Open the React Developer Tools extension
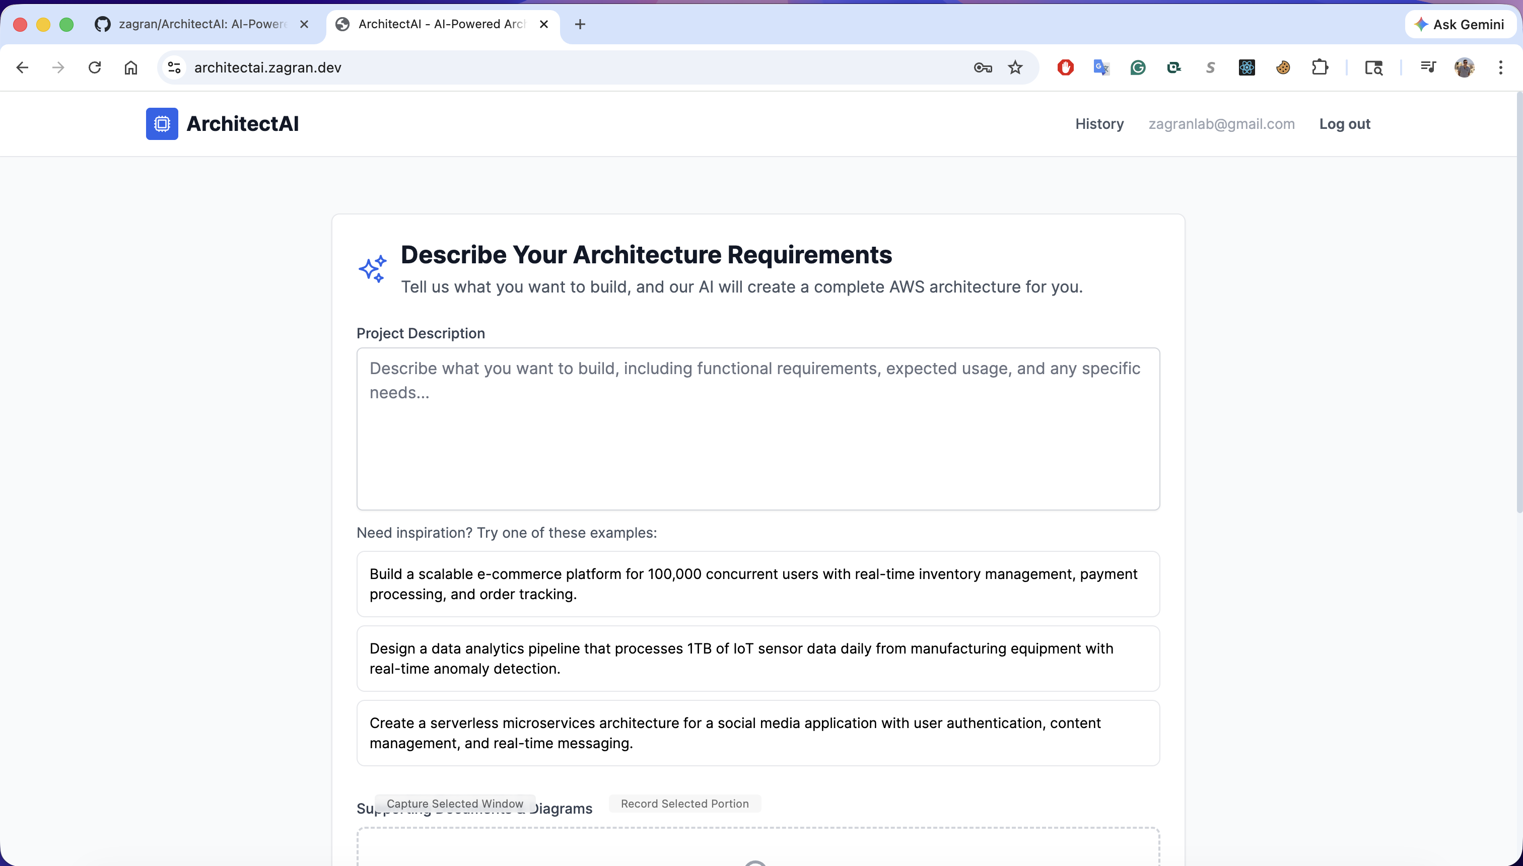 click(x=1247, y=68)
